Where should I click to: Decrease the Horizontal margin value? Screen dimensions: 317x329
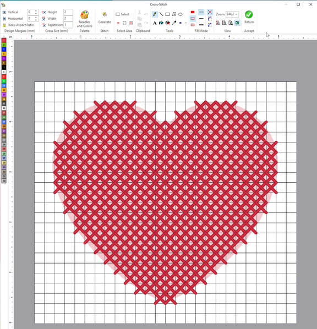[36, 20]
